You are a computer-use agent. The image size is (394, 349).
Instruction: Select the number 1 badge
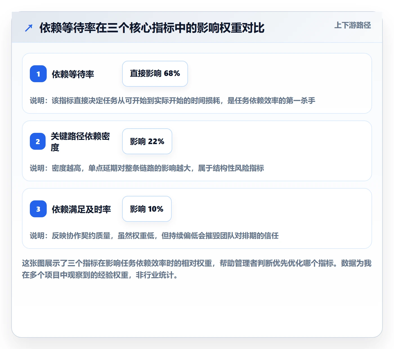click(x=38, y=74)
